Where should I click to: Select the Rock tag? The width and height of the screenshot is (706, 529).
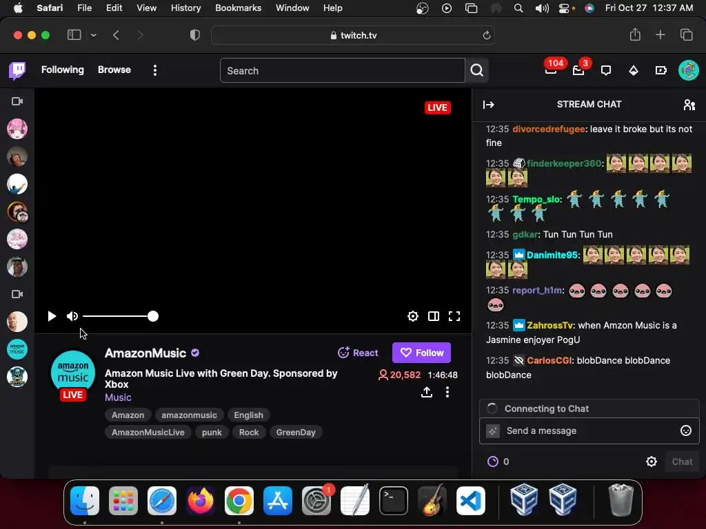(x=249, y=433)
